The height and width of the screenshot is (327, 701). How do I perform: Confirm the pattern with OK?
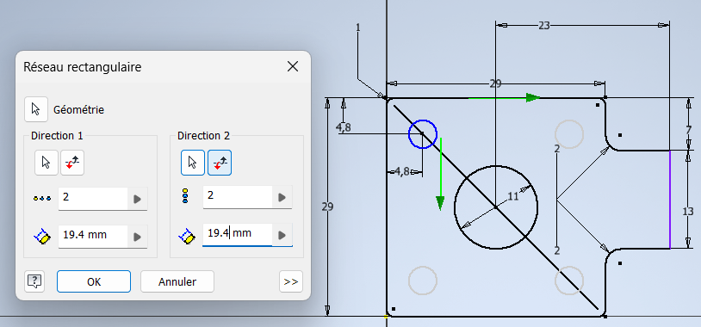tap(94, 281)
